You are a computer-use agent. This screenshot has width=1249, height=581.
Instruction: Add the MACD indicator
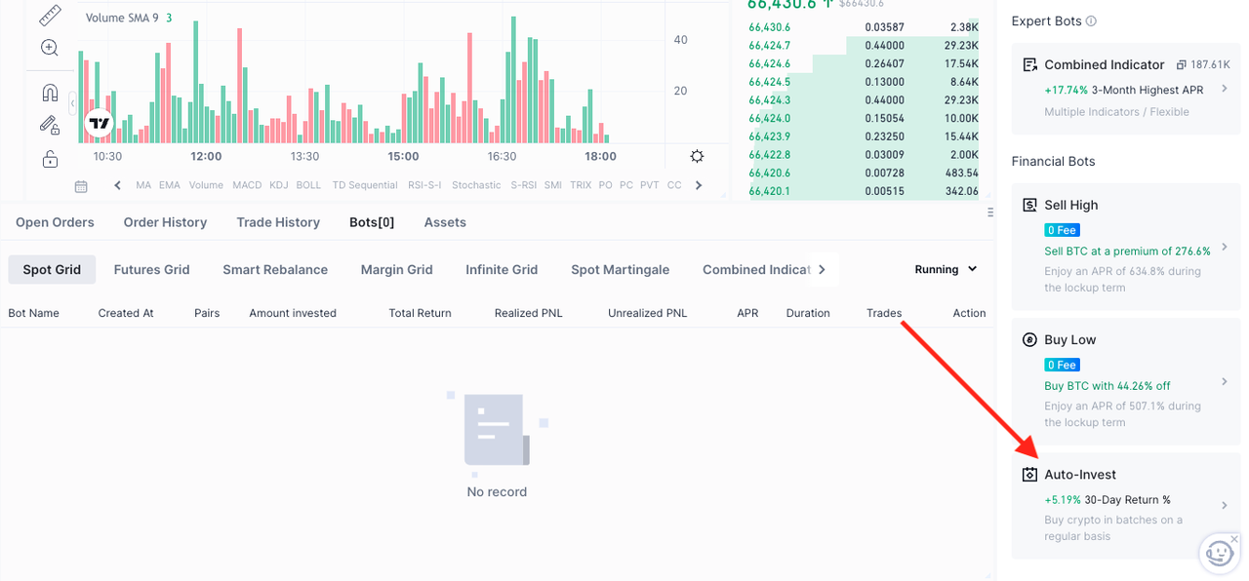click(247, 185)
